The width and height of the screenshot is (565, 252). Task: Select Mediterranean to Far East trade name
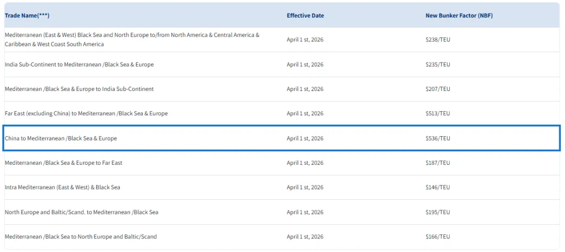tap(63, 163)
